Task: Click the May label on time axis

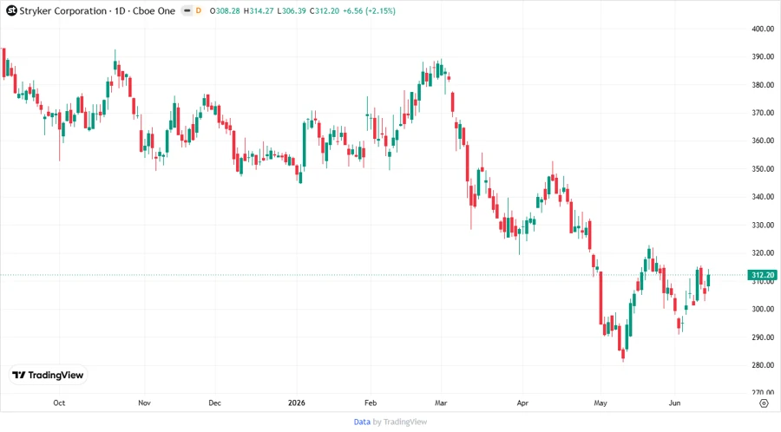Action: click(601, 403)
